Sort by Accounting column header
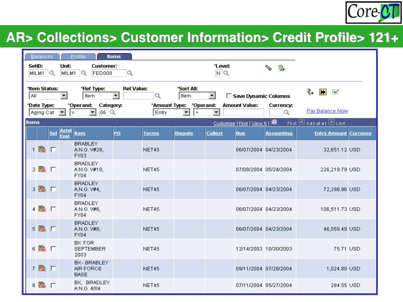This screenshot has height=302, width=403. click(279, 133)
